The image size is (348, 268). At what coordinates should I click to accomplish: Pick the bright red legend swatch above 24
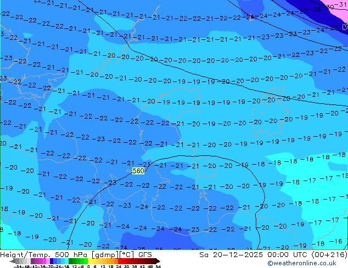[120, 261]
